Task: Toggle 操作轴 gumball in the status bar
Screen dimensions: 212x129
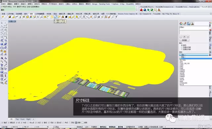Action: point(120,127)
